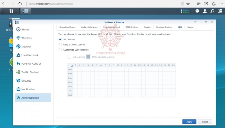Switch to Synology Account tab
The image size is (225, 128).
tap(111, 27)
